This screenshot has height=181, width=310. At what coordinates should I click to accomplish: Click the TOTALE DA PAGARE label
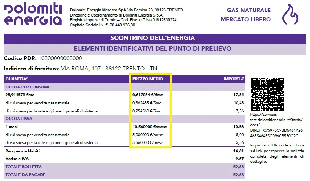pyautogui.click(x=25, y=175)
